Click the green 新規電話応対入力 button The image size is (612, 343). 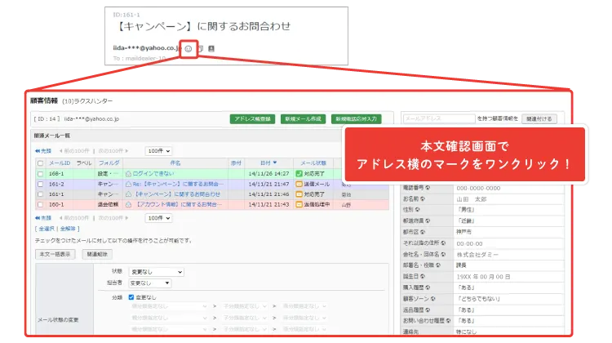coord(357,118)
